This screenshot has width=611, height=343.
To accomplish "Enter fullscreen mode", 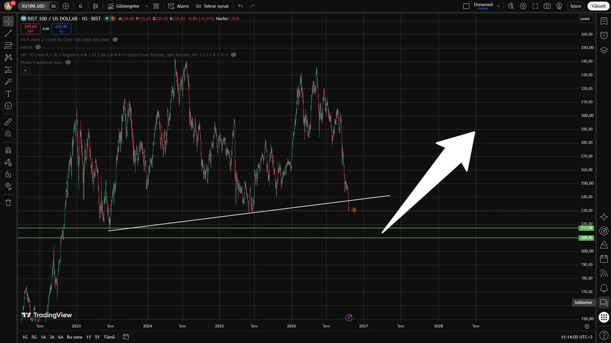I will point(535,6).
